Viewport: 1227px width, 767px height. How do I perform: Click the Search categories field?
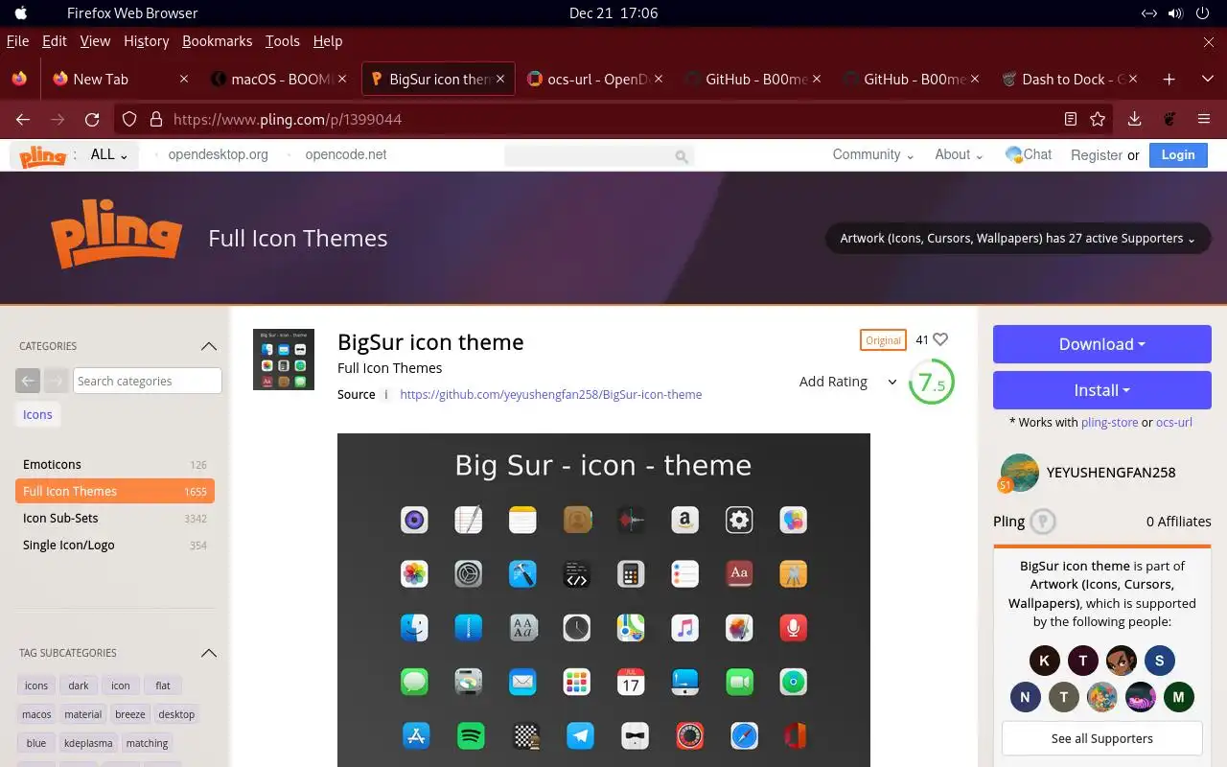(x=148, y=381)
